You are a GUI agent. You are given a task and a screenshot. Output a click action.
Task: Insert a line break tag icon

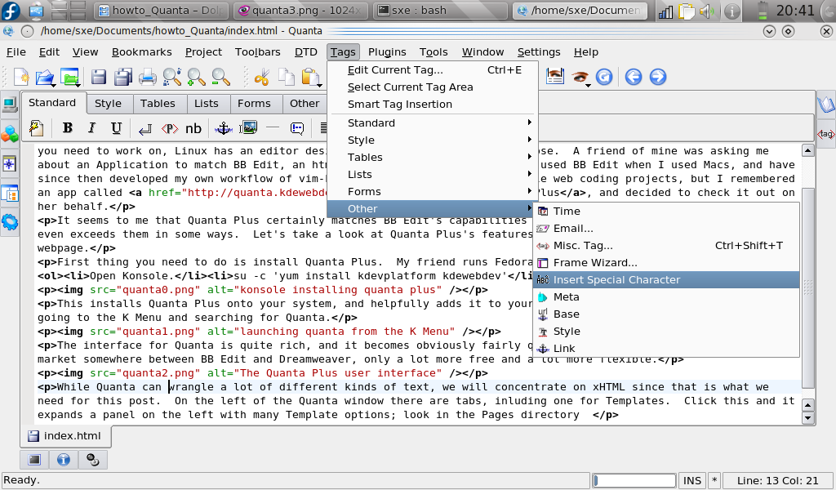[x=145, y=128]
